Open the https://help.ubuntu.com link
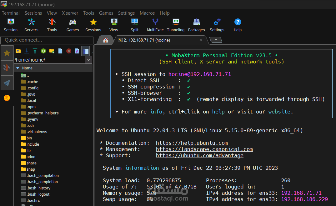The height and width of the screenshot is (206, 336). (192, 143)
